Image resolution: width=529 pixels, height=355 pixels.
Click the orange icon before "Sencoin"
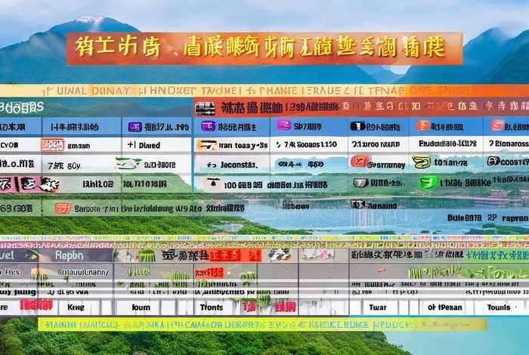tap(63, 208)
